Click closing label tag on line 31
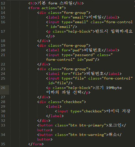135x147 pixels. pos(55,116)
